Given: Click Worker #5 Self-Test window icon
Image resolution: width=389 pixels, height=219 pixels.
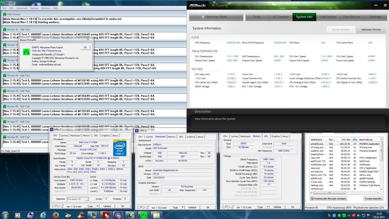Looking at the screenshot, I should (x=4, y=91).
